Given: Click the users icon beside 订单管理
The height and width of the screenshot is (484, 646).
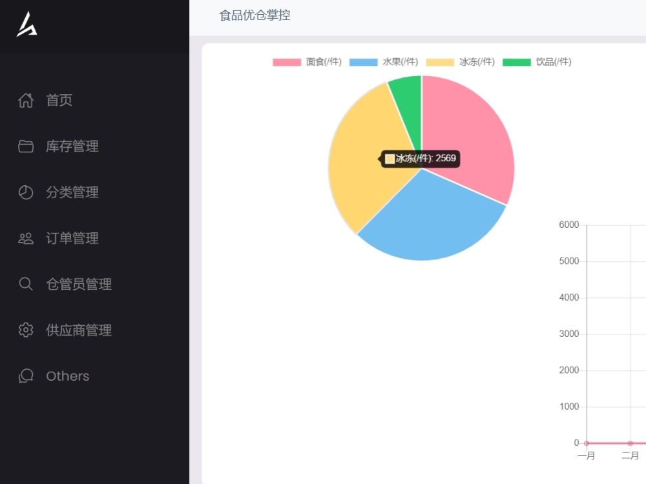Looking at the screenshot, I should coord(26,238).
